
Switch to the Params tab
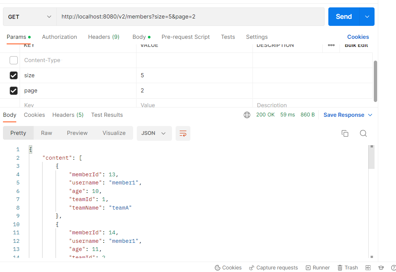18,37
